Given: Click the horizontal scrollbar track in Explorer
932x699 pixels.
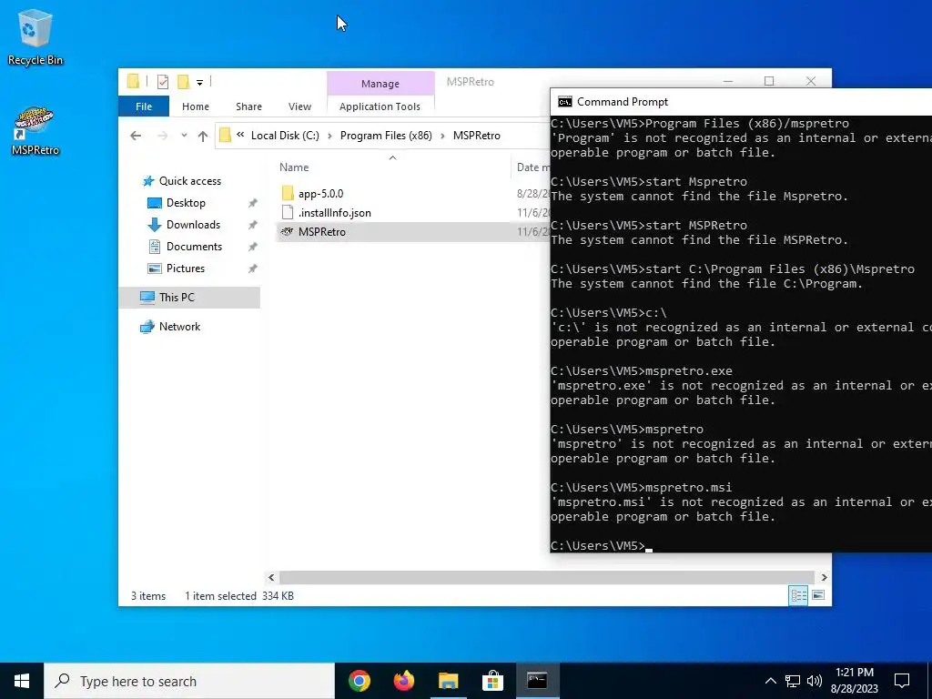Looking at the screenshot, I should 546,577.
